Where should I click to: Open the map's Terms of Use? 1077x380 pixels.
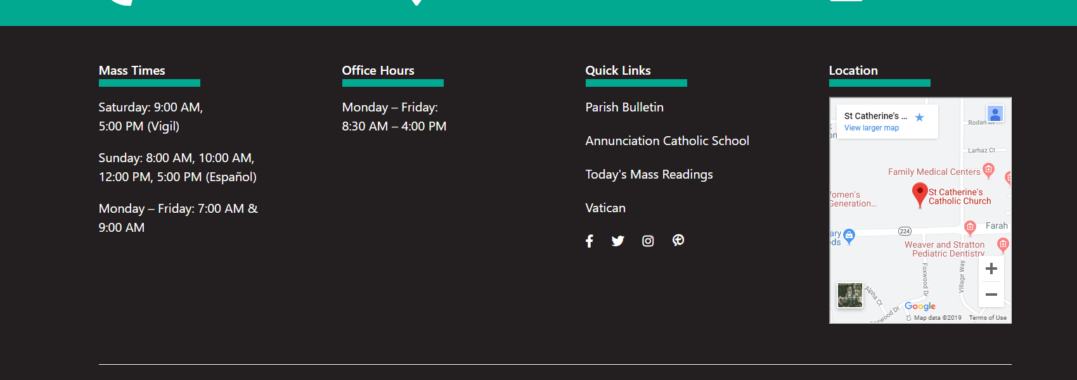988,318
